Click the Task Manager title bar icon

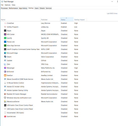[2, 2]
